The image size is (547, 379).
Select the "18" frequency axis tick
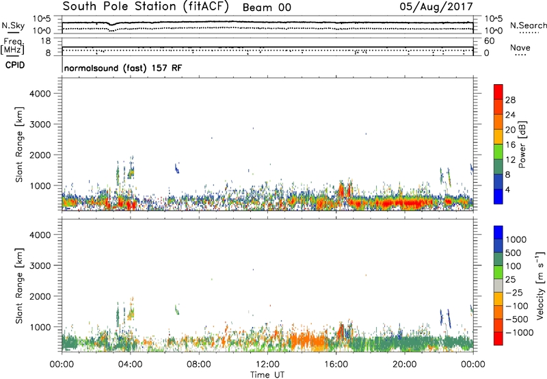(x=46, y=40)
